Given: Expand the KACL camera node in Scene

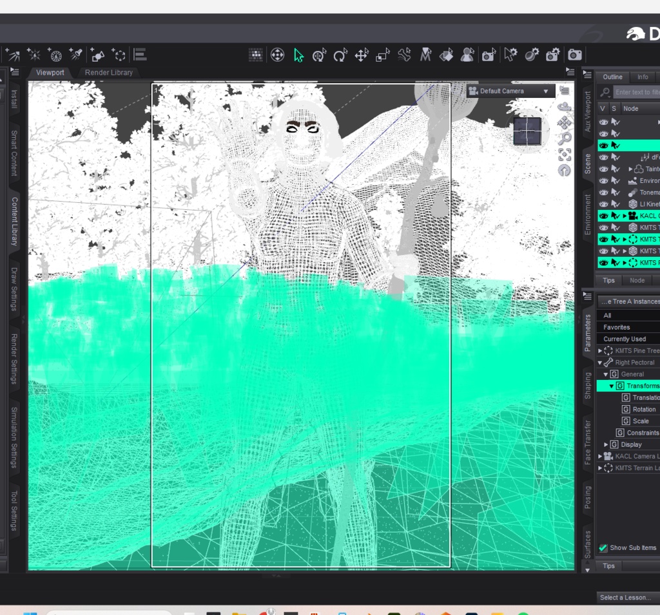Looking at the screenshot, I should (x=625, y=216).
